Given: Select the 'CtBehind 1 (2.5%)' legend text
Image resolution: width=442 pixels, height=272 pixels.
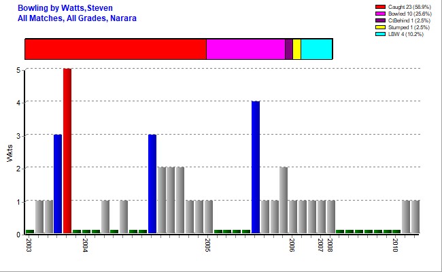Looking at the screenshot, I should (x=409, y=20).
